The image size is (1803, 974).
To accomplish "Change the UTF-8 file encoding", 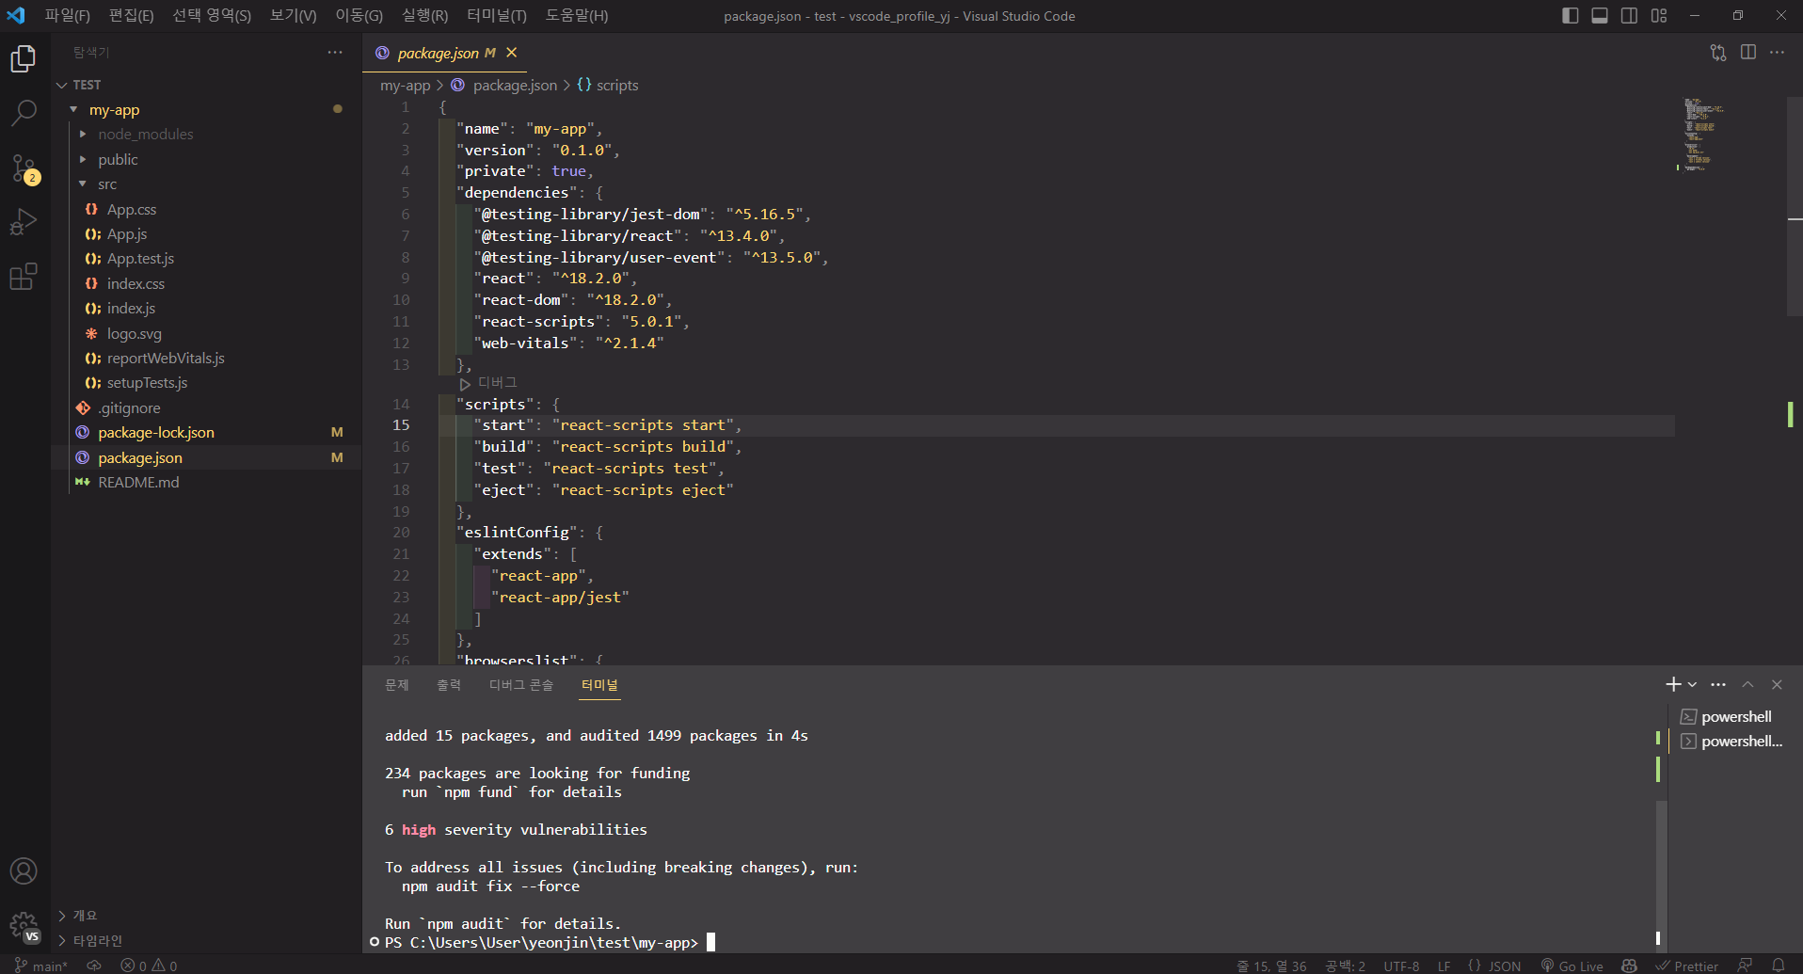I will coord(1401,966).
